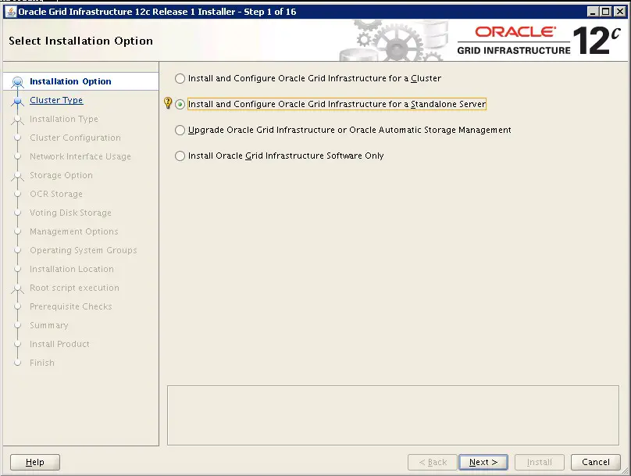Maximize the installer window
631x476 pixels.
(x=606, y=12)
